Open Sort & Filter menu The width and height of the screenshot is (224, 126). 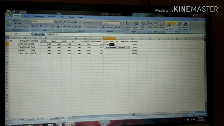(x=180, y=26)
